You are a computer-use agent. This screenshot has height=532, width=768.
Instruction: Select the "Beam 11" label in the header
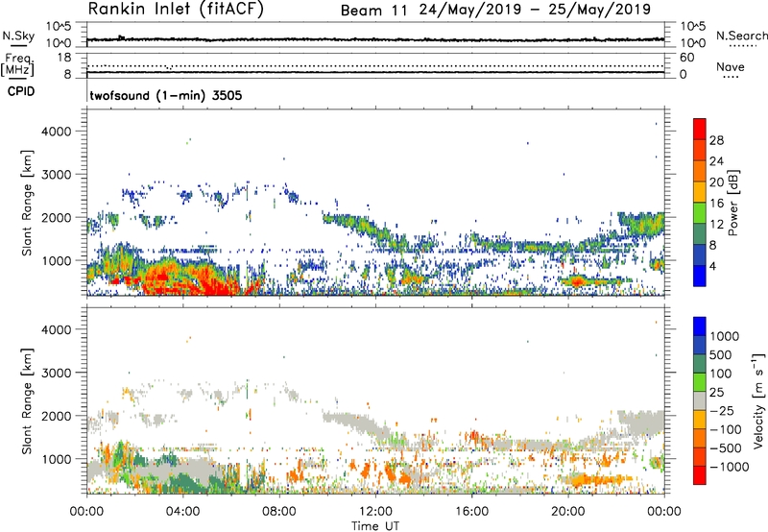[373, 11]
